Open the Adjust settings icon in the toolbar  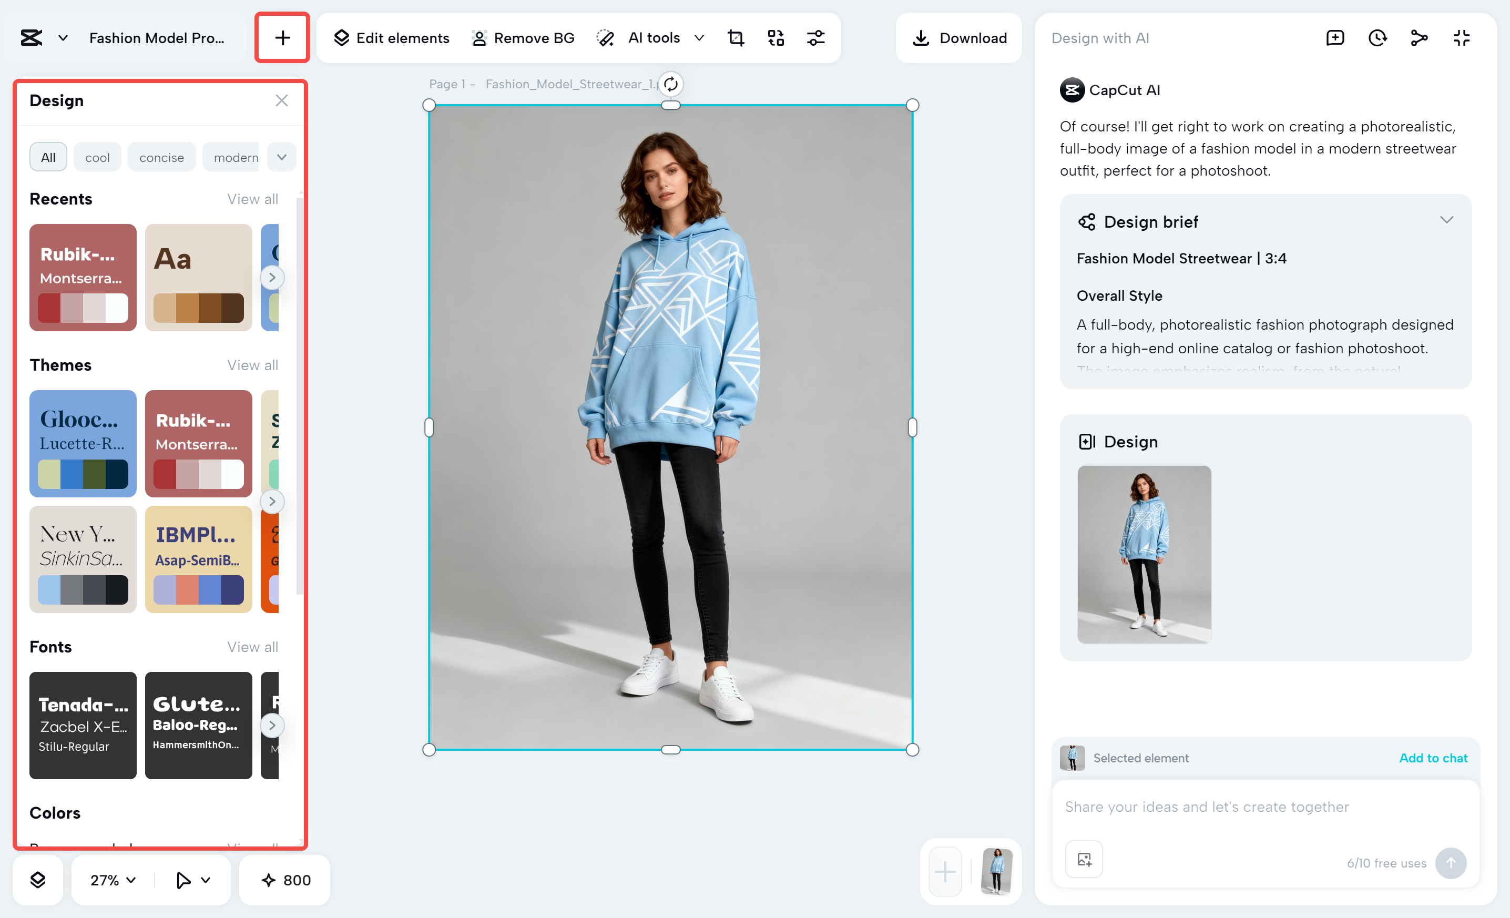pos(815,37)
